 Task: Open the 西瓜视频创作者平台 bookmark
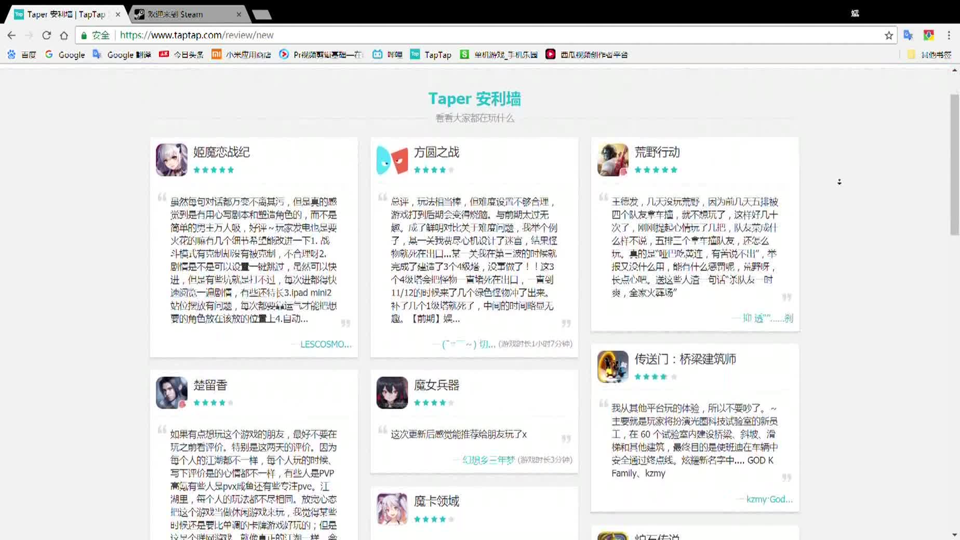click(587, 55)
